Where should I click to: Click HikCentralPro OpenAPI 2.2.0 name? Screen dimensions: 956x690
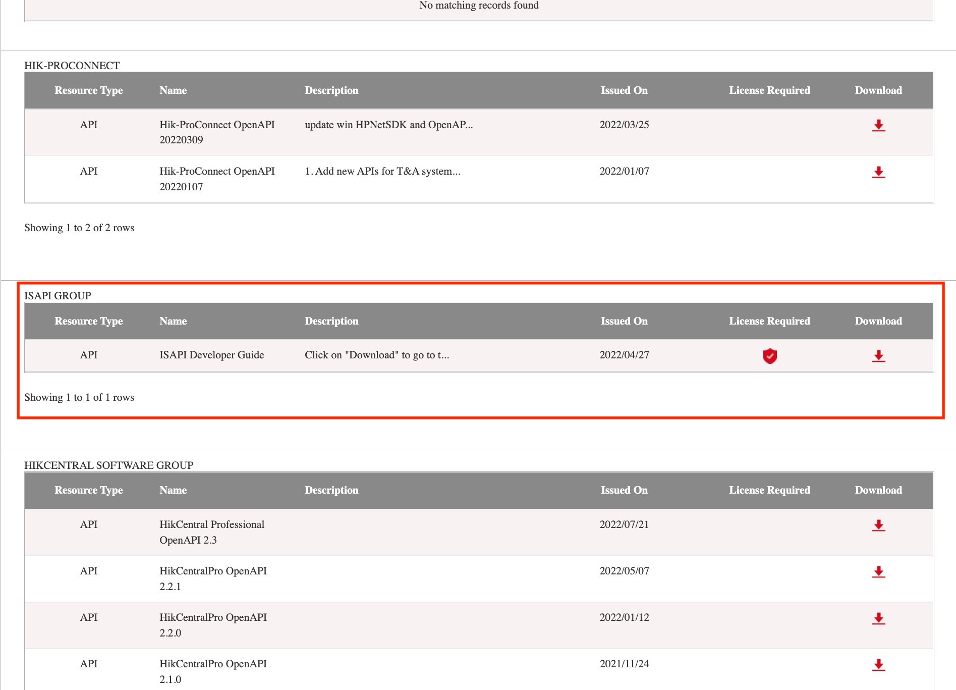click(x=213, y=625)
